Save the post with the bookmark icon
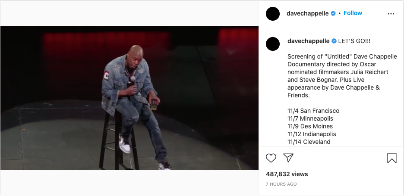Screen dimensions: 404x196 pyautogui.click(x=391, y=158)
